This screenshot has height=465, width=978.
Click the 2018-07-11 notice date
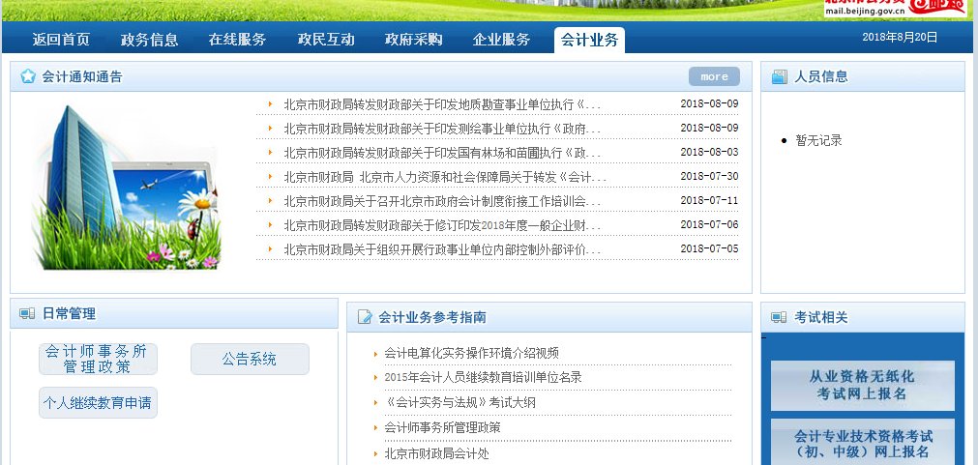pyautogui.click(x=709, y=201)
